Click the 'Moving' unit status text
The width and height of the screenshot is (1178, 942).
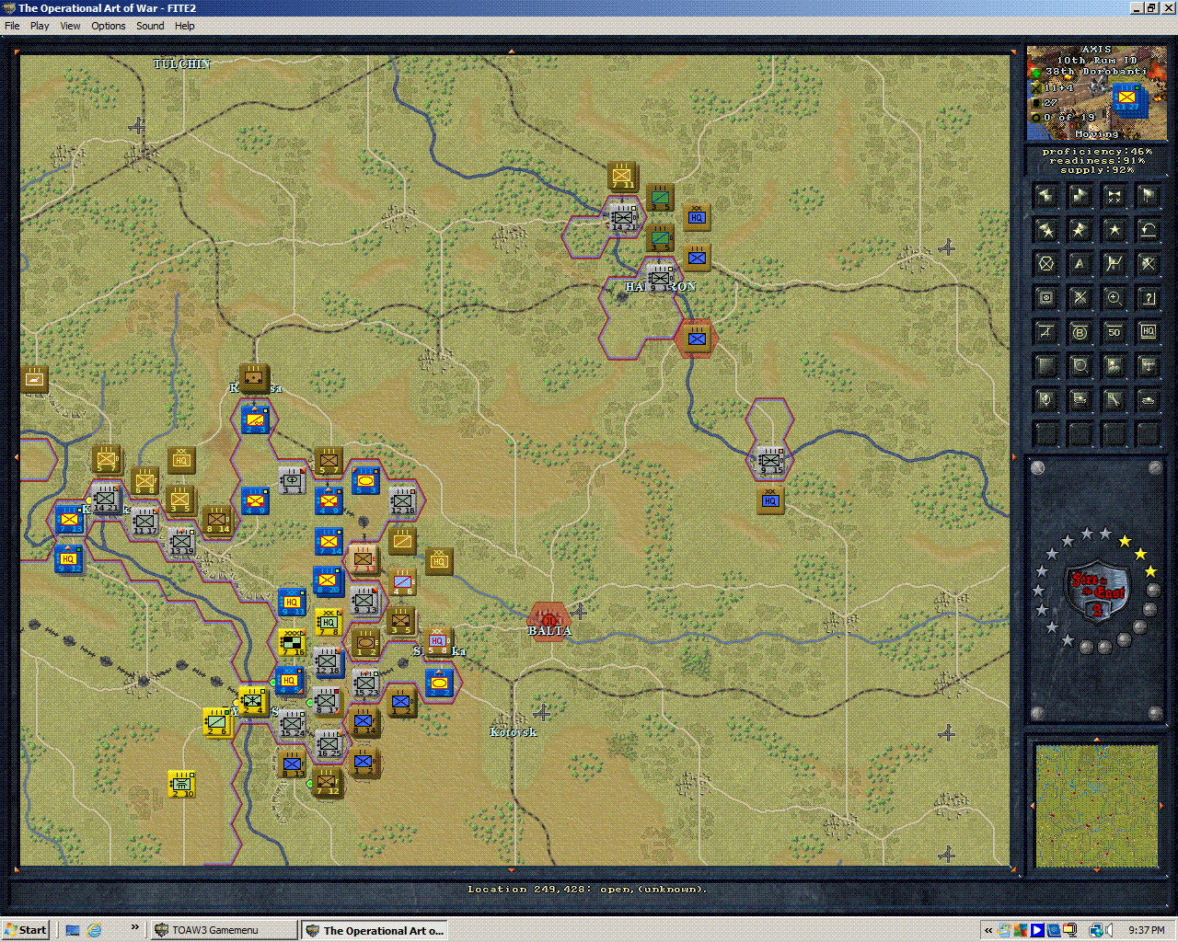[1096, 134]
